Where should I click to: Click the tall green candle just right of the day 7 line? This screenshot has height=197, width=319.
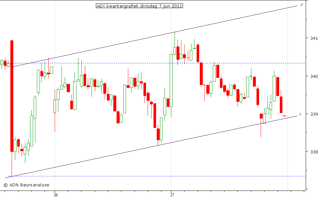tap(171, 80)
